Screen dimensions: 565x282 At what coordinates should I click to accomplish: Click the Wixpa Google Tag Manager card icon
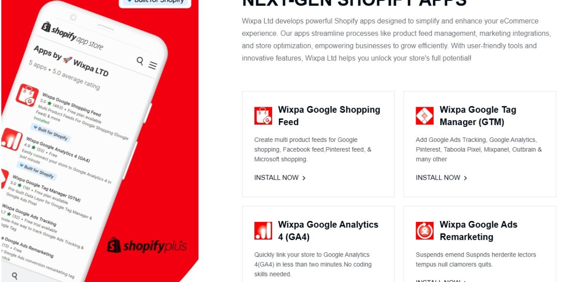tap(425, 116)
